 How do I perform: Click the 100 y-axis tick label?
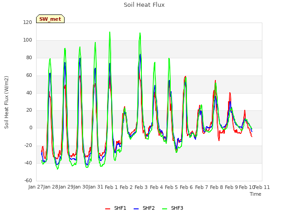[28, 40]
